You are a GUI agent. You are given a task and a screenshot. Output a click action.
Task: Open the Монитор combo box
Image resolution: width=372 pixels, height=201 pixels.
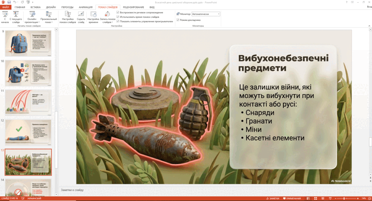[x=206, y=14]
